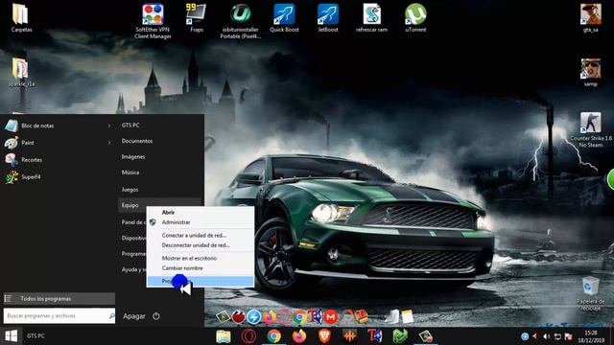
Task: Click the taskbar clock and date
Action: (591, 336)
